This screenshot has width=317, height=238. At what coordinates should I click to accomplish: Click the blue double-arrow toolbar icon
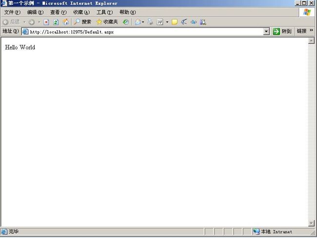194,22
